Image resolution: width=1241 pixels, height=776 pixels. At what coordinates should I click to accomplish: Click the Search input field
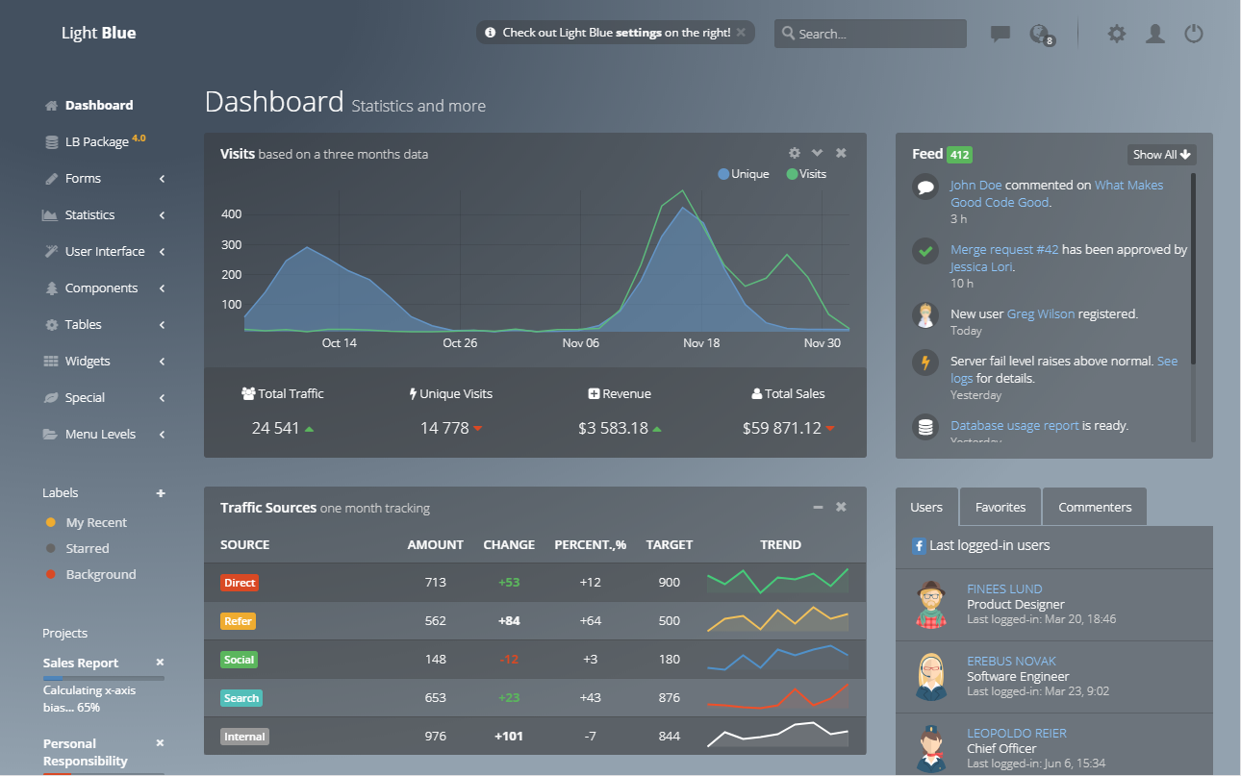pos(870,34)
